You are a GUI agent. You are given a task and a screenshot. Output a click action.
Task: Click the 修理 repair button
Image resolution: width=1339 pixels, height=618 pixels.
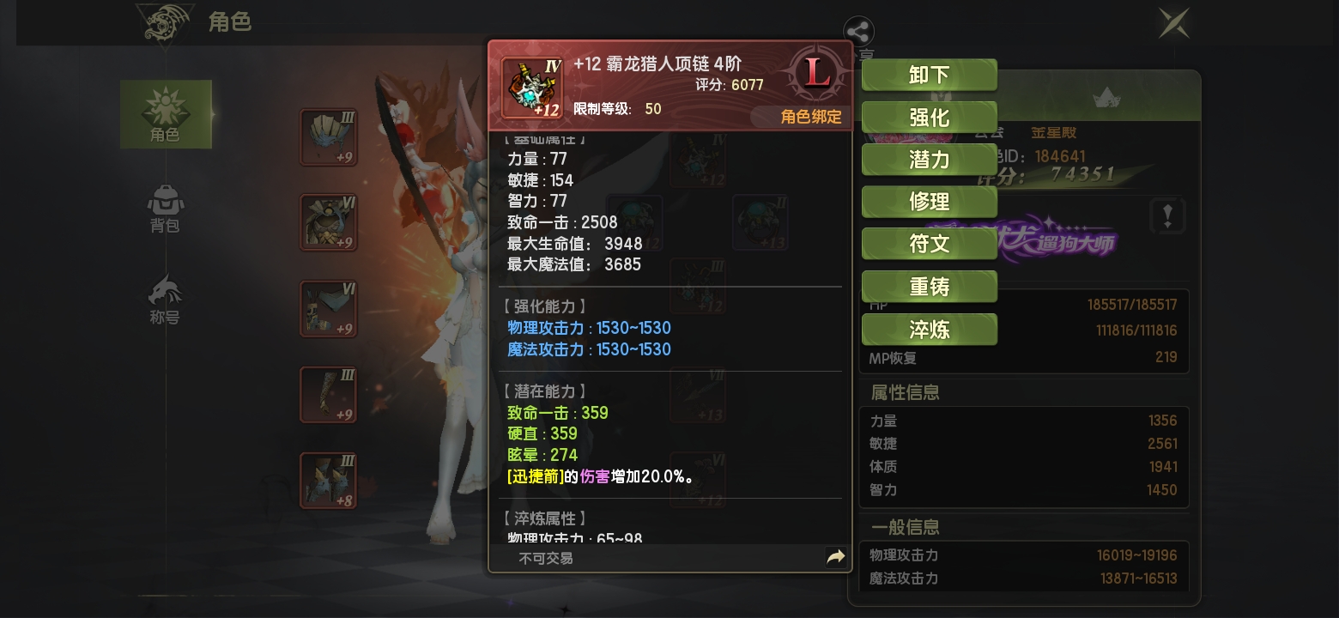tap(929, 202)
